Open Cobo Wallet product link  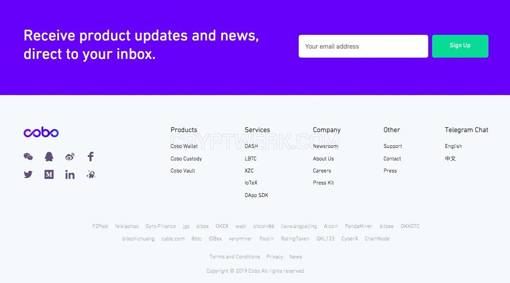[x=184, y=146]
